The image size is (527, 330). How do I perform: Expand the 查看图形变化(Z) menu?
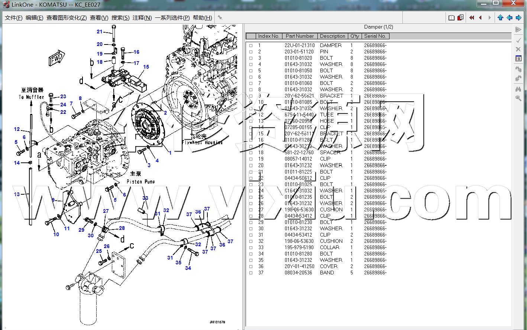[67, 17]
